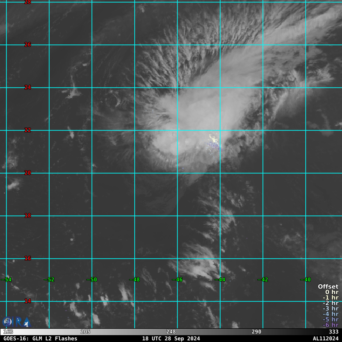Click longitude label -52

(49, 280)
